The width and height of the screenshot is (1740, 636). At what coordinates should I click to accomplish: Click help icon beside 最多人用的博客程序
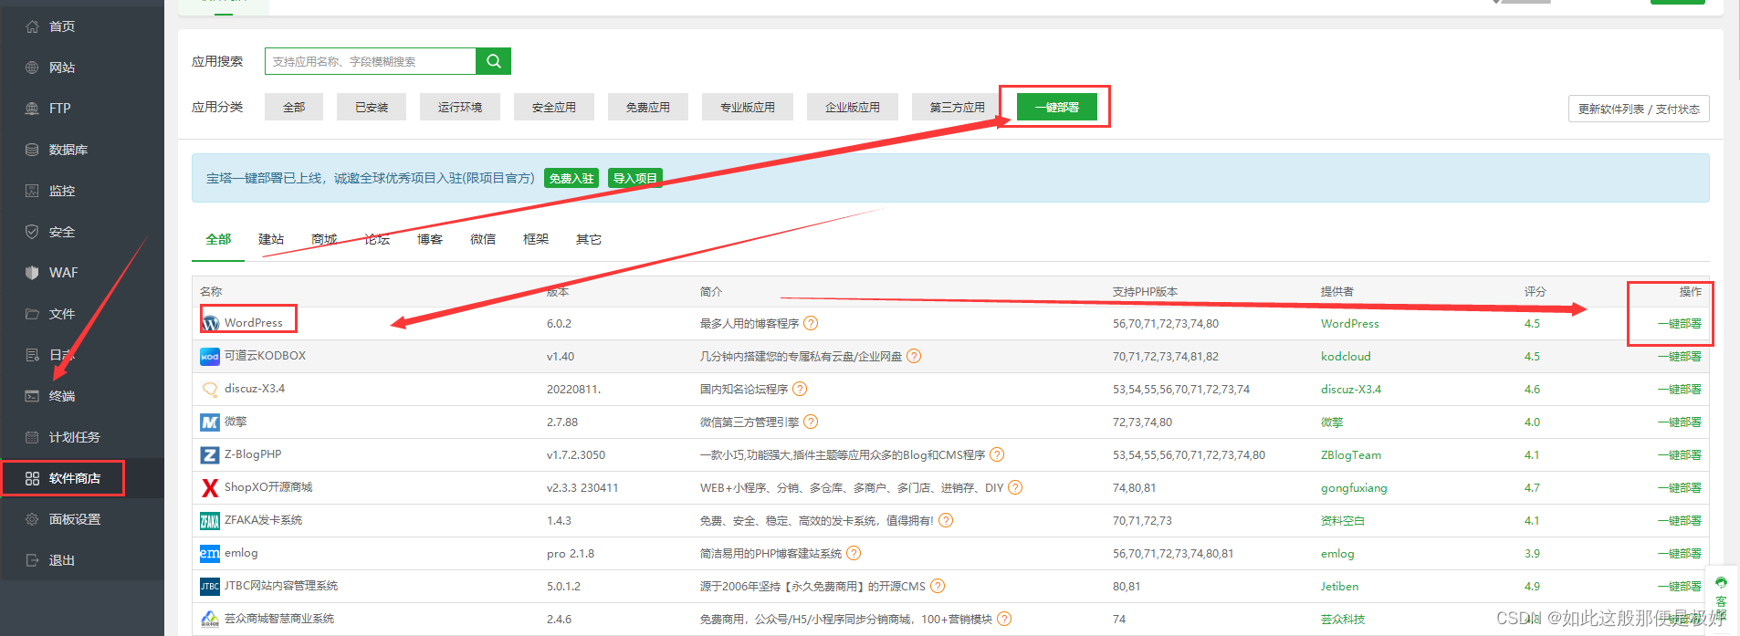click(x=811, y=323)
